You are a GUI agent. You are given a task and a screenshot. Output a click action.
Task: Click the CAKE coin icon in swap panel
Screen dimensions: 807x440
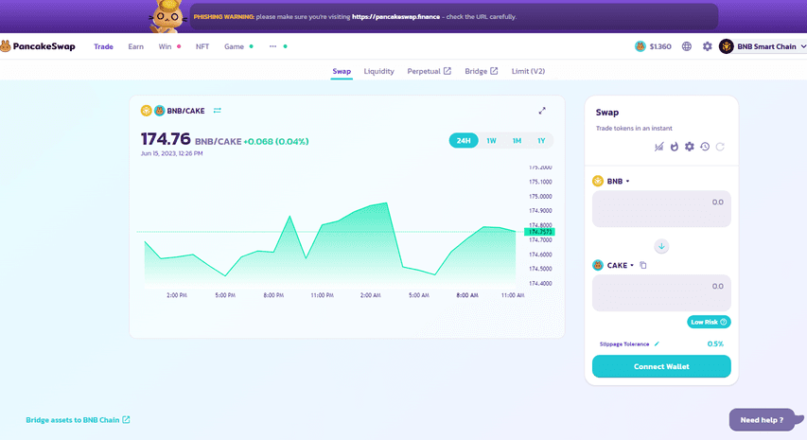598,266
